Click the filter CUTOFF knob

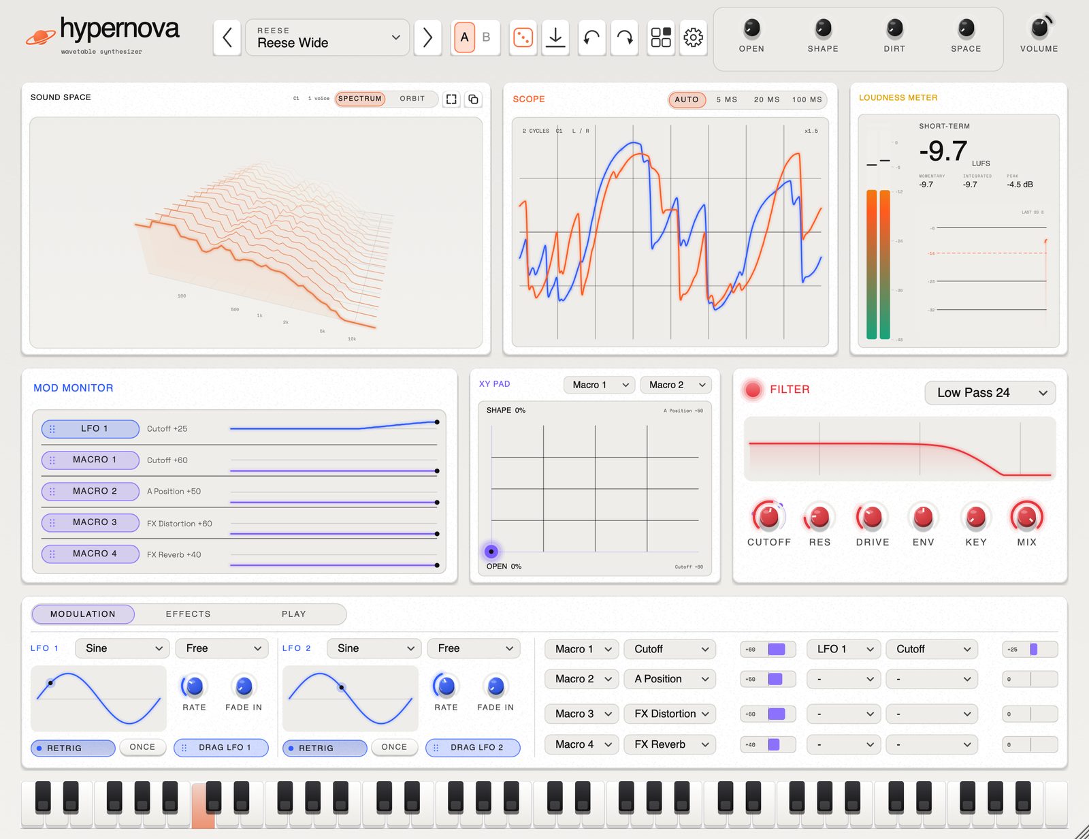coord(768,518)
